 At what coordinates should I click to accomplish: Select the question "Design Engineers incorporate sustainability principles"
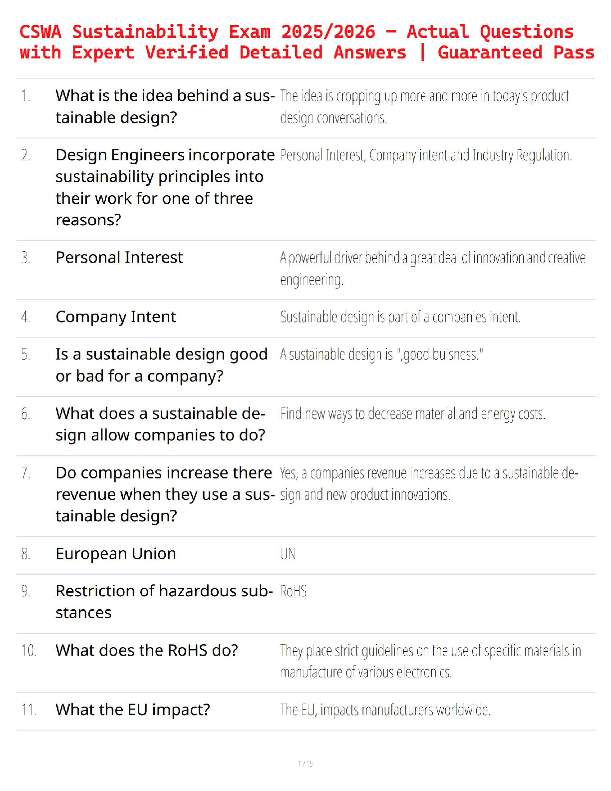[x=165, y=187]
